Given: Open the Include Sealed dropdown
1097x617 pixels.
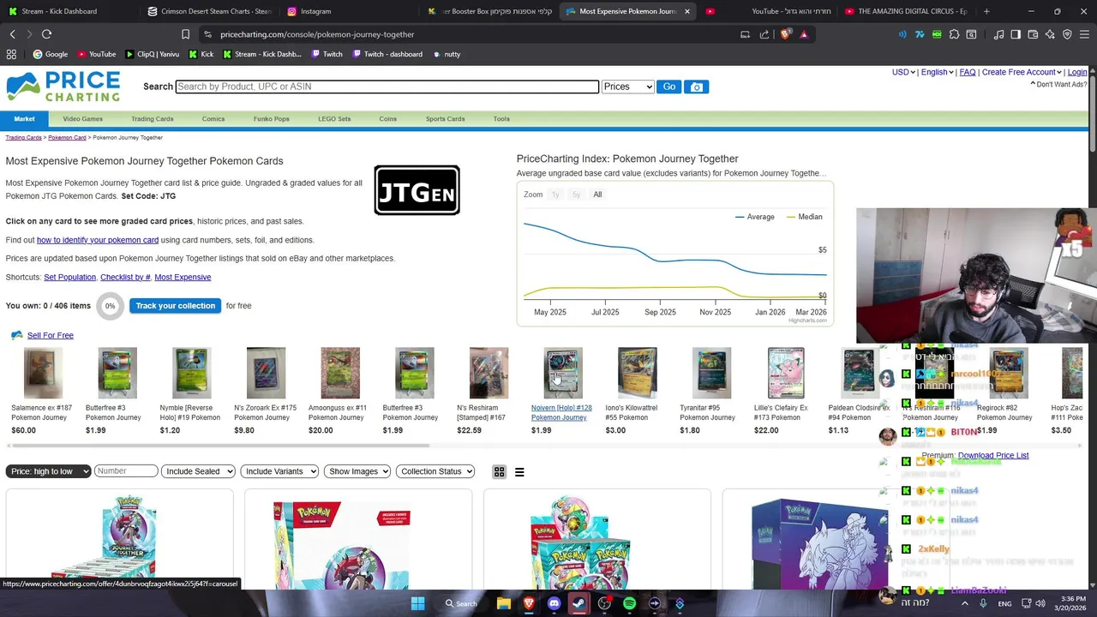Looking at the screenshot, I should coord(198,471).
